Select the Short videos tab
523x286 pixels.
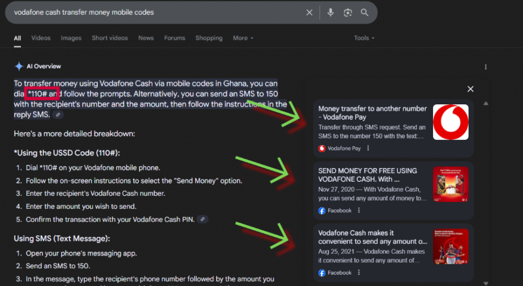[110, 38]
